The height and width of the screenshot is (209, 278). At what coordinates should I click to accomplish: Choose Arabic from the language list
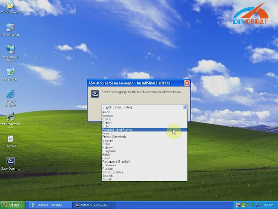point(144,112)
